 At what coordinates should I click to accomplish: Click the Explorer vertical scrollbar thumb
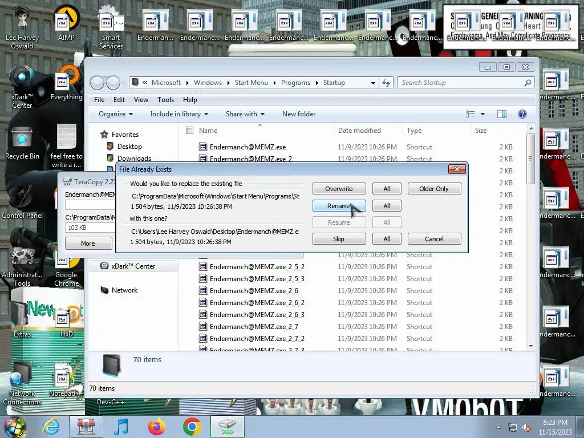(x=531, y=159)
